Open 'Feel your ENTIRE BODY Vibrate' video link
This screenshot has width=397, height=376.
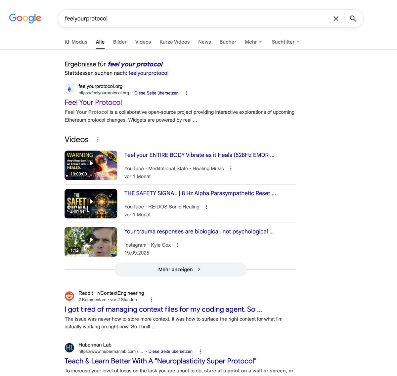coord(199,155)
